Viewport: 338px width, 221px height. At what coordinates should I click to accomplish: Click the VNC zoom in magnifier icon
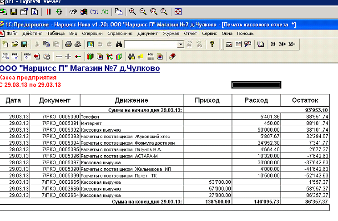point(132,11)
